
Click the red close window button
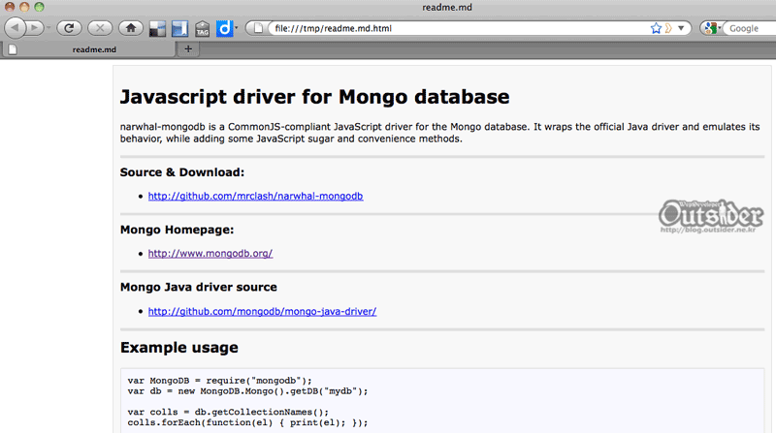tap(10, 7)
